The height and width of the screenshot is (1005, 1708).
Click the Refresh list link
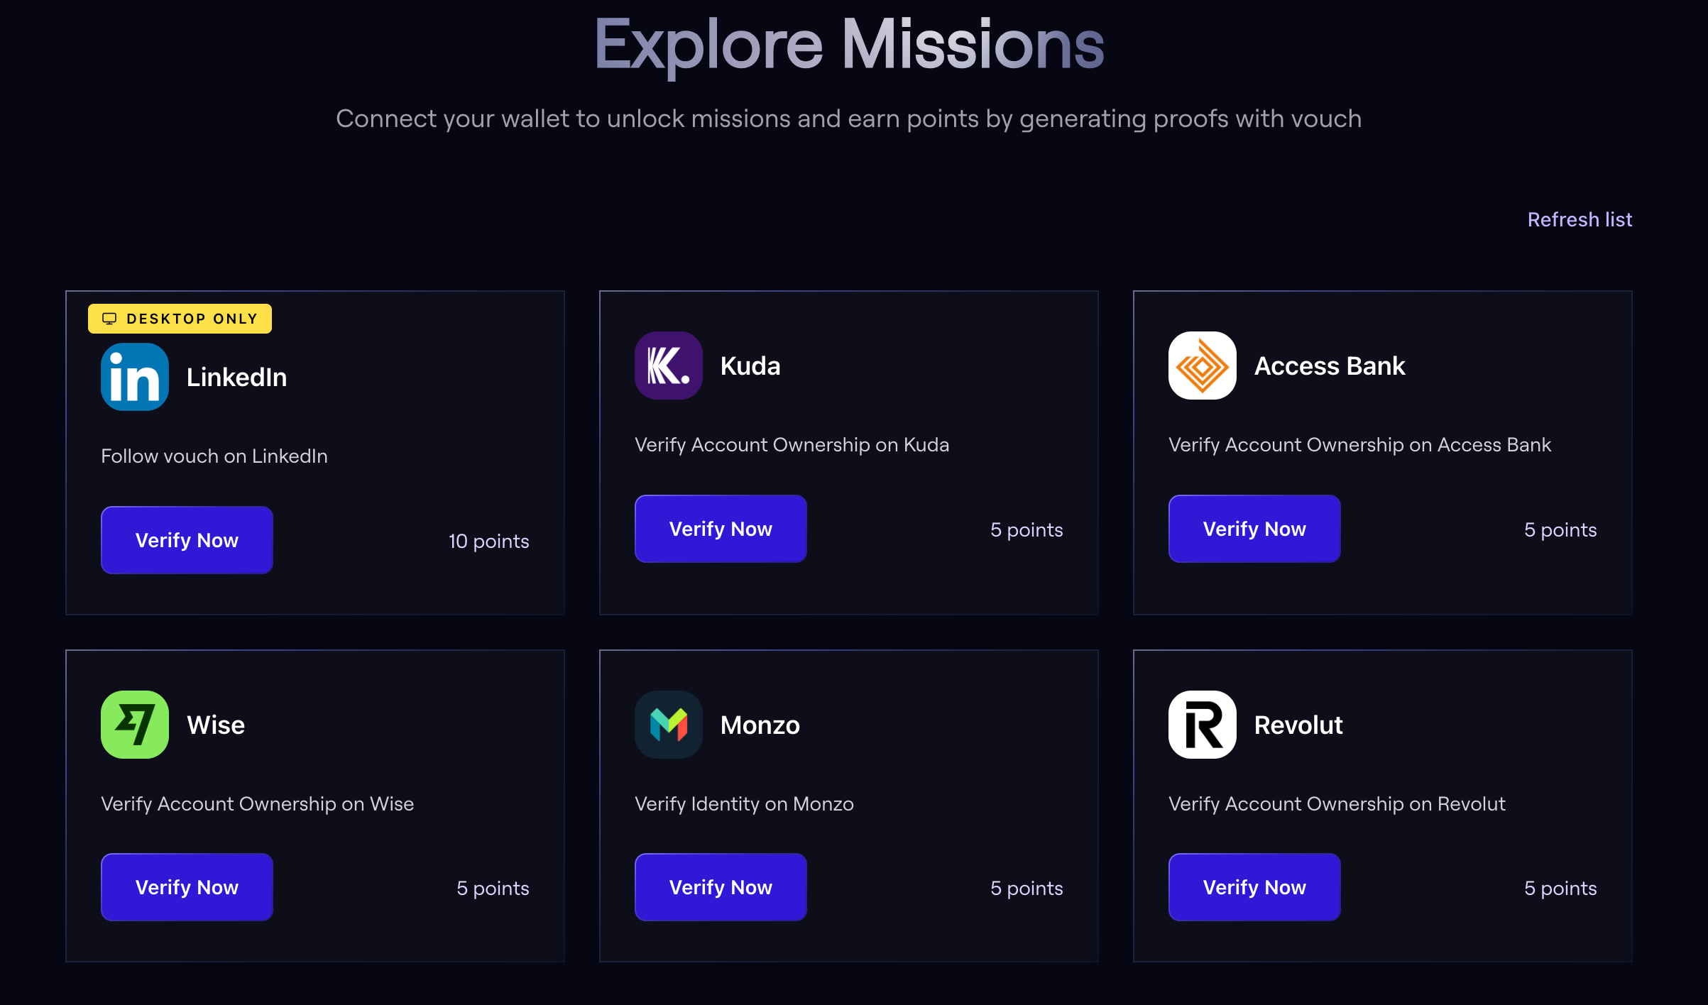point(1580,219)
